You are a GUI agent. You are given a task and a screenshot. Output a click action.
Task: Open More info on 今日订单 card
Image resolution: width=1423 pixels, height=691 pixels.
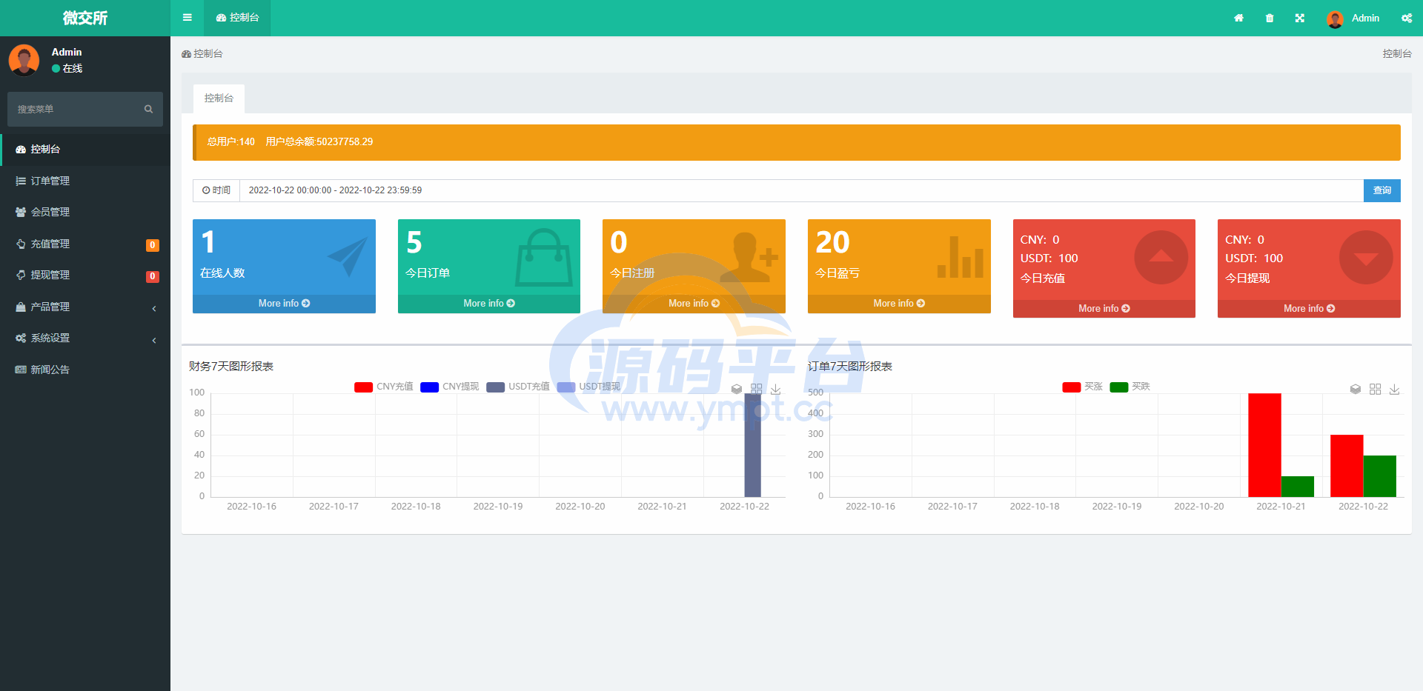tap(489, 304)
